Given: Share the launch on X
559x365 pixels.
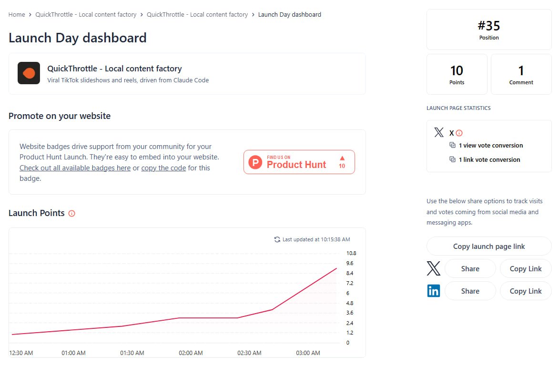Looking at the screenshot, I should click(x=470, y=268).
